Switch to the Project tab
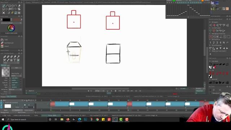 pos(3,97)
